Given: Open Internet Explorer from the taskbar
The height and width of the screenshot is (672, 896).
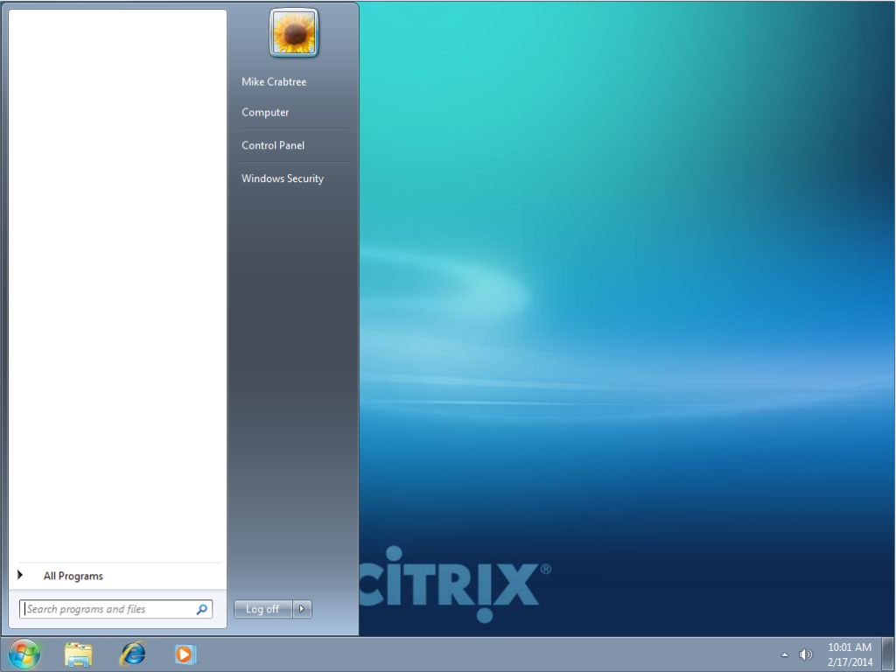Looking at the screenshot, I should pos(132,654).
